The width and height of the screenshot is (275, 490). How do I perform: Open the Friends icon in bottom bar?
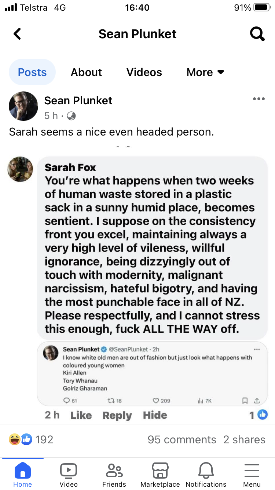pos(114,470)
